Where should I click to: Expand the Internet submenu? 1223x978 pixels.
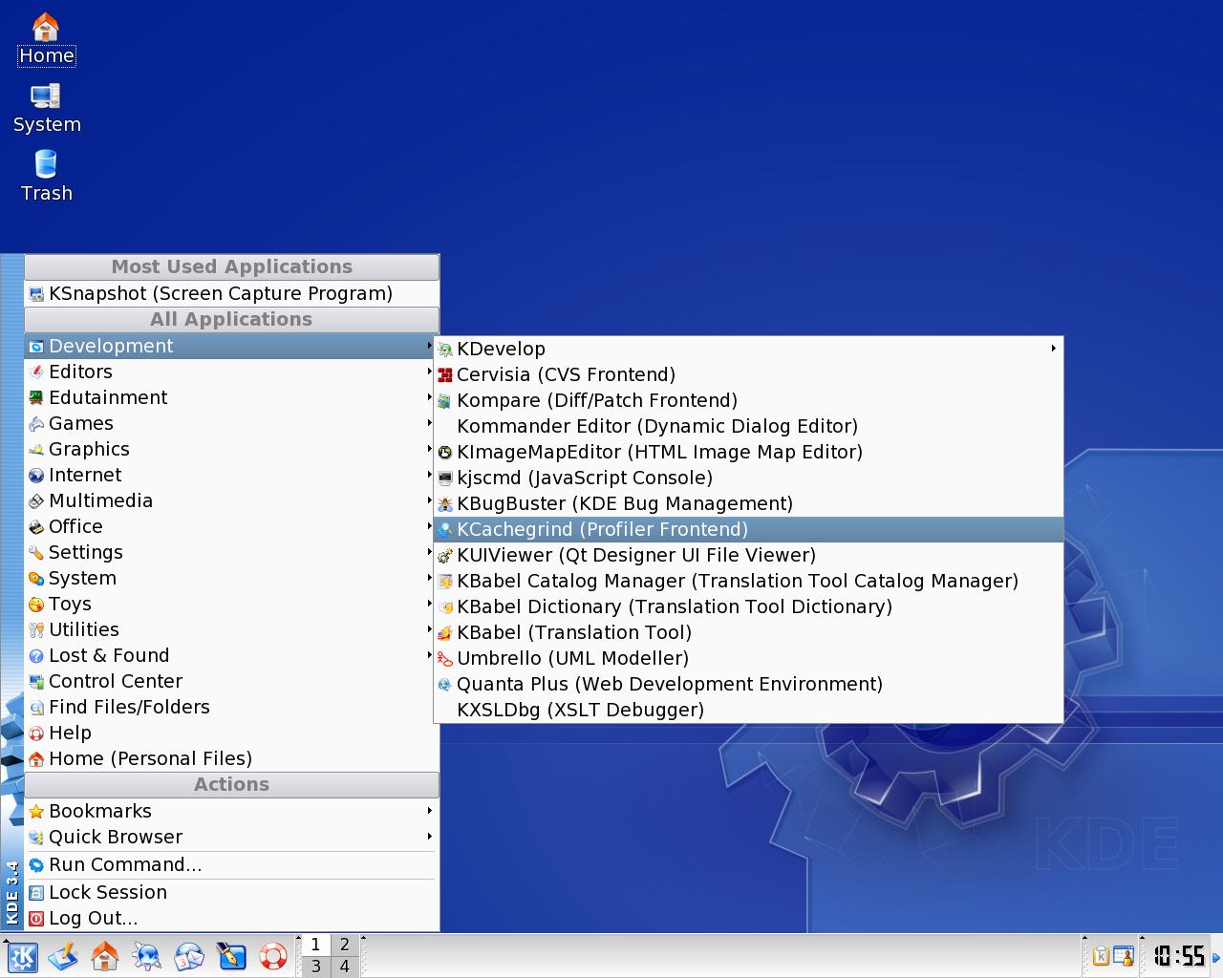click(231, 475)
